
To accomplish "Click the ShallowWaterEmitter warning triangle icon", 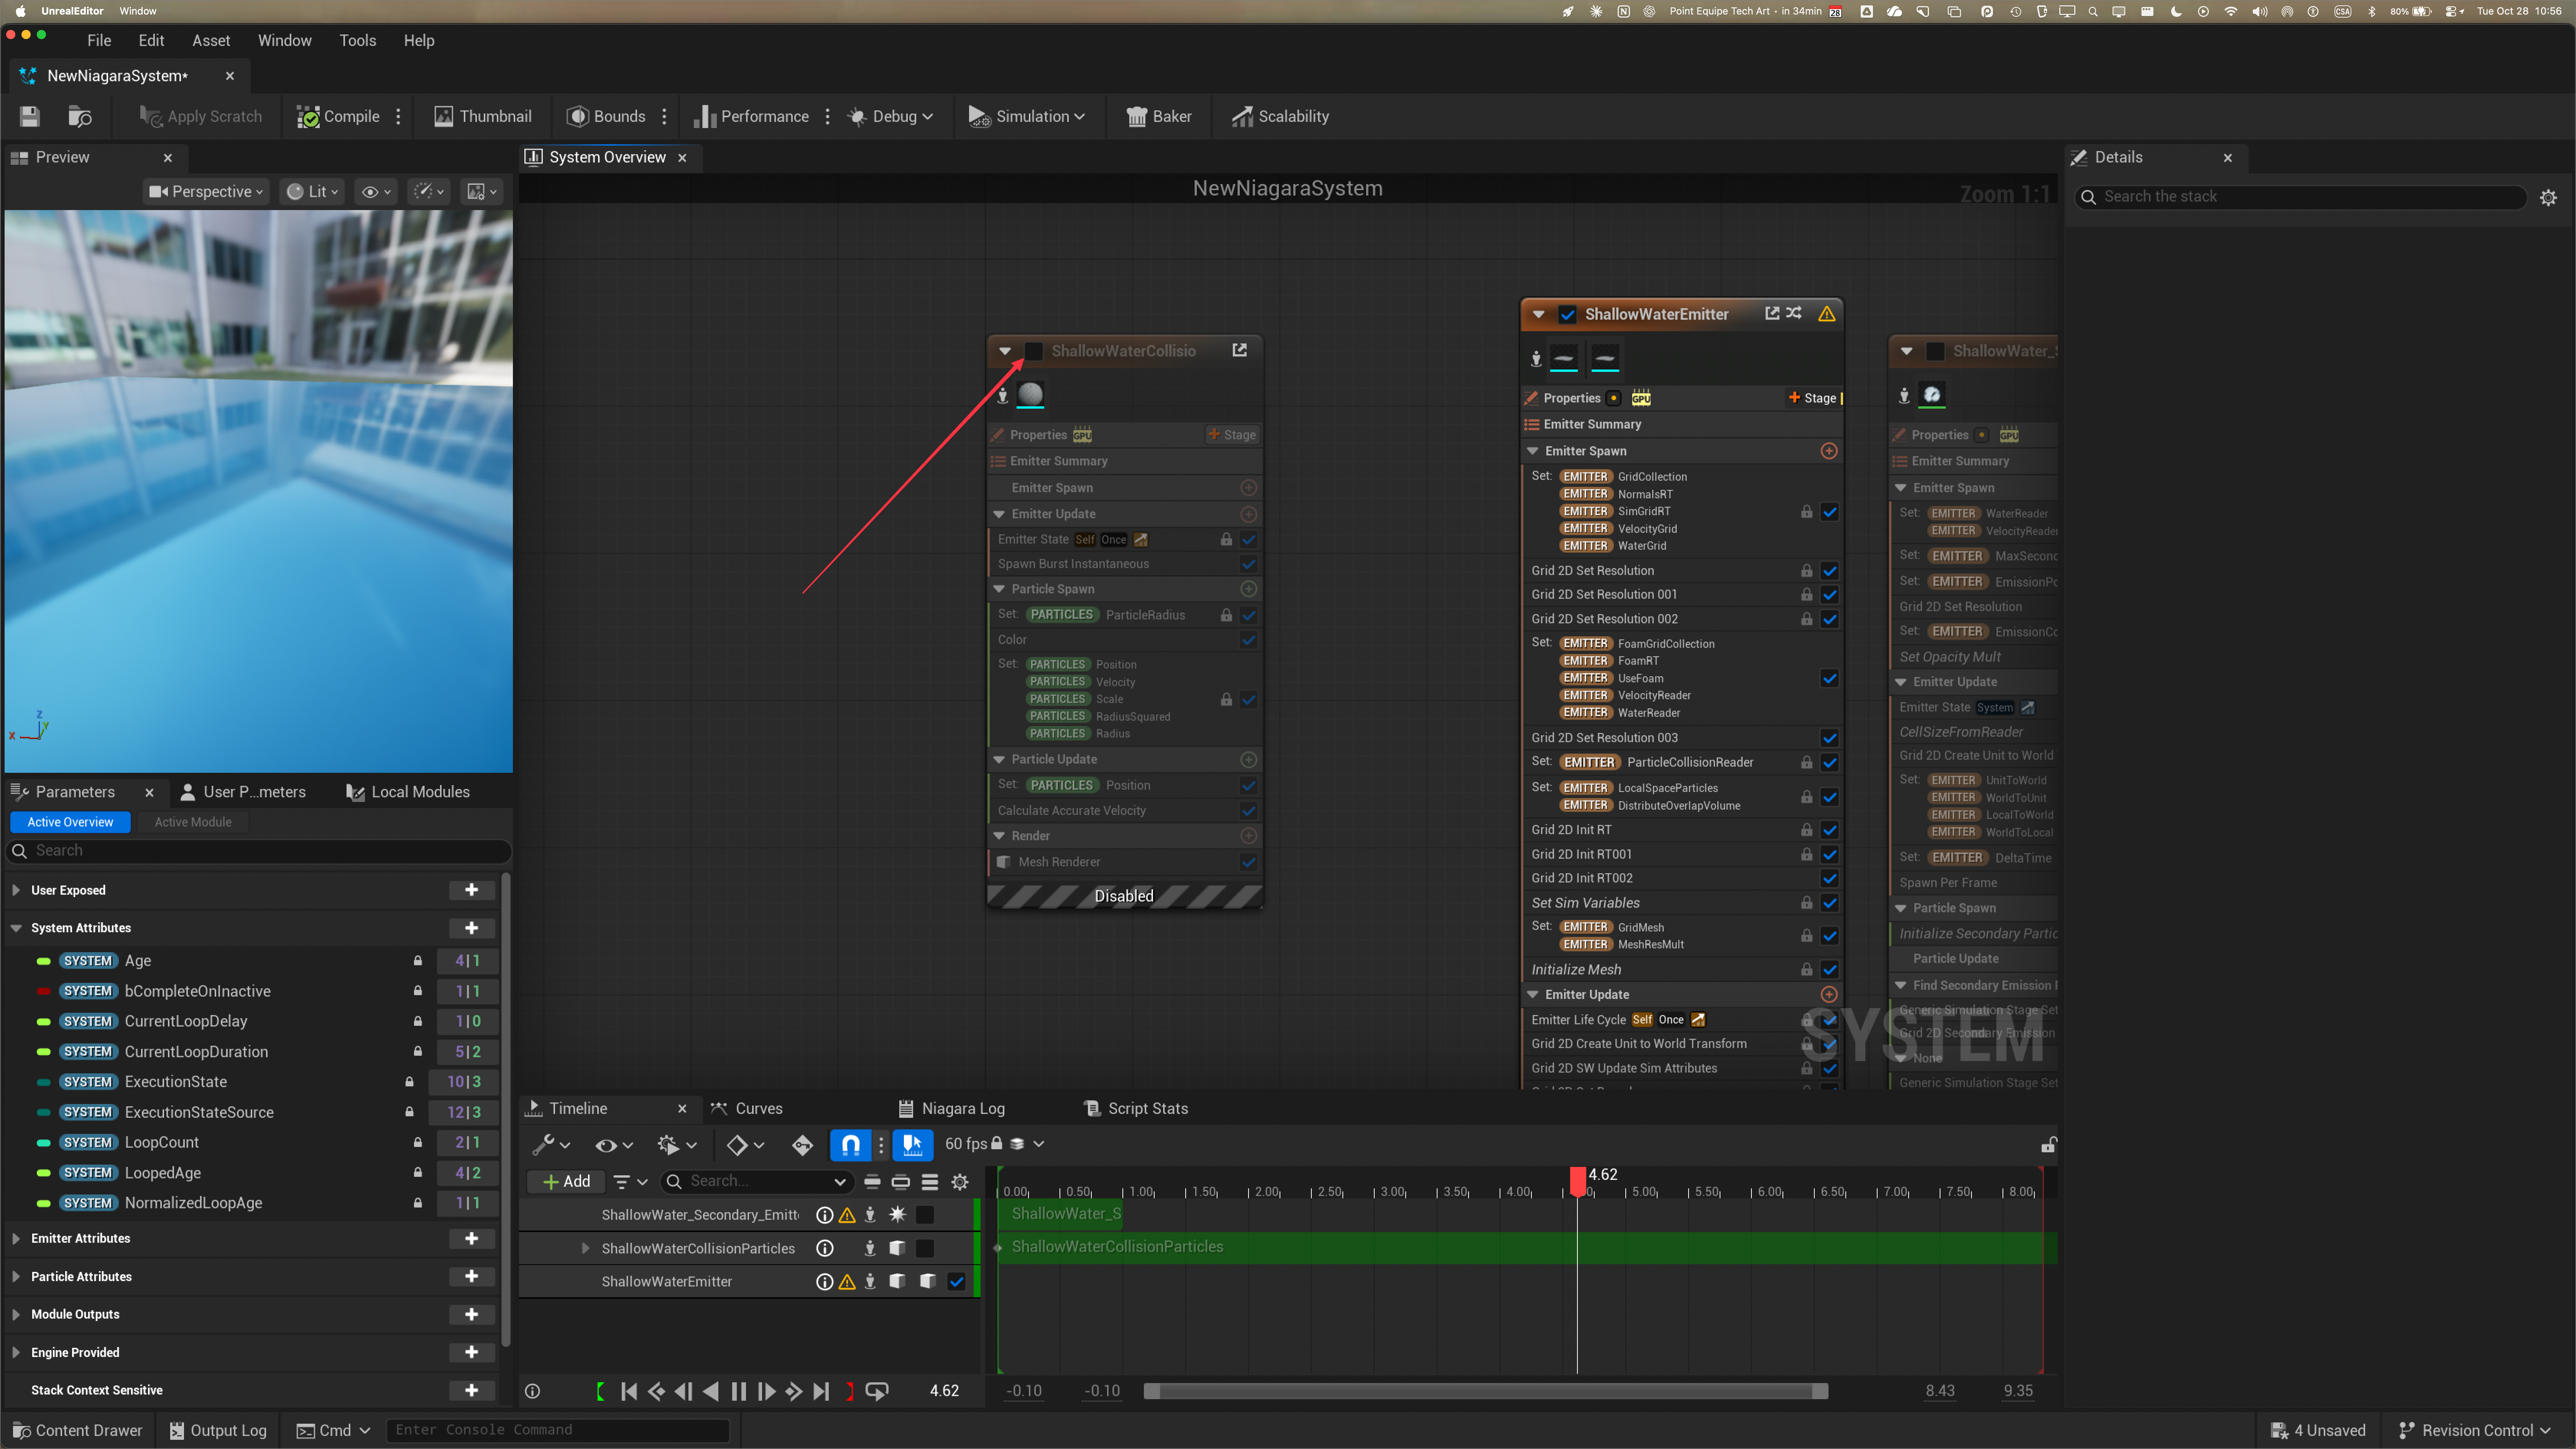I will 1827,314.
